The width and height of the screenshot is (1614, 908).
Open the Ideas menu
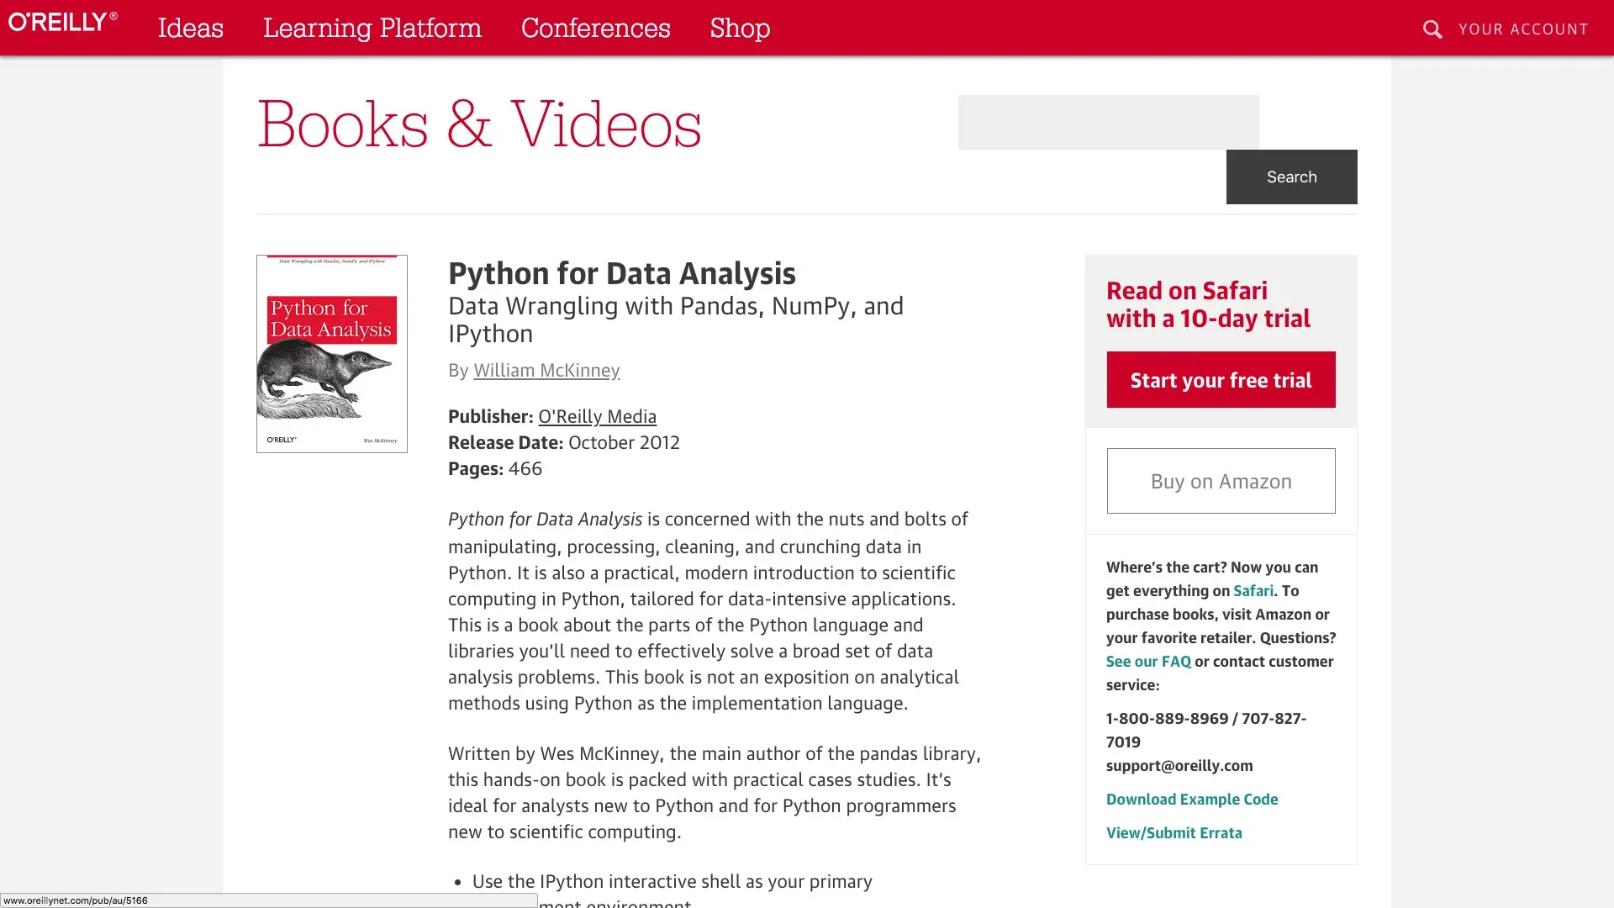[191, 28]
